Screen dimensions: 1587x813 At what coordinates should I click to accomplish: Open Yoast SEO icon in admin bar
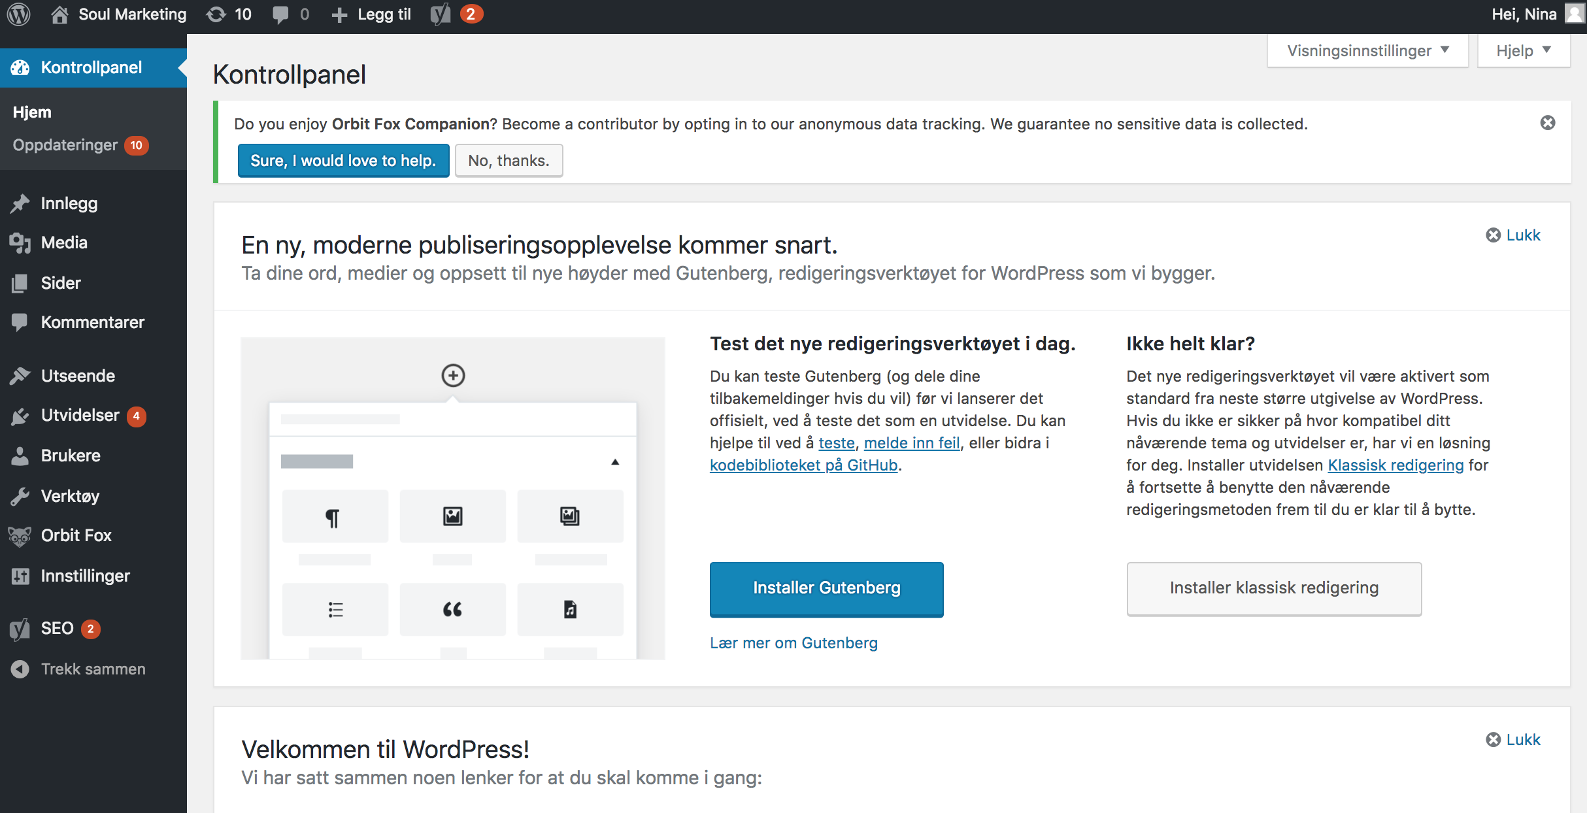coord(441,14)
